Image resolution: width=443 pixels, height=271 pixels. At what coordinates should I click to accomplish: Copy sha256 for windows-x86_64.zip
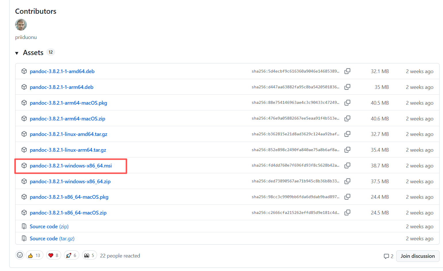pos(347,181)
